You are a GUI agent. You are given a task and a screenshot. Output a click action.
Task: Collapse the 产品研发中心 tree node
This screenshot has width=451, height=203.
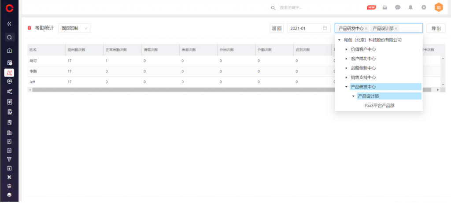[346, 87]
